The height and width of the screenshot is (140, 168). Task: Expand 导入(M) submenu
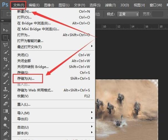[53, 113]
